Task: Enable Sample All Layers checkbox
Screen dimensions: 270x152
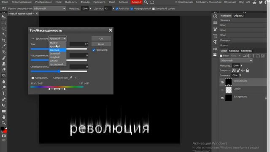Action: (154, 8)
